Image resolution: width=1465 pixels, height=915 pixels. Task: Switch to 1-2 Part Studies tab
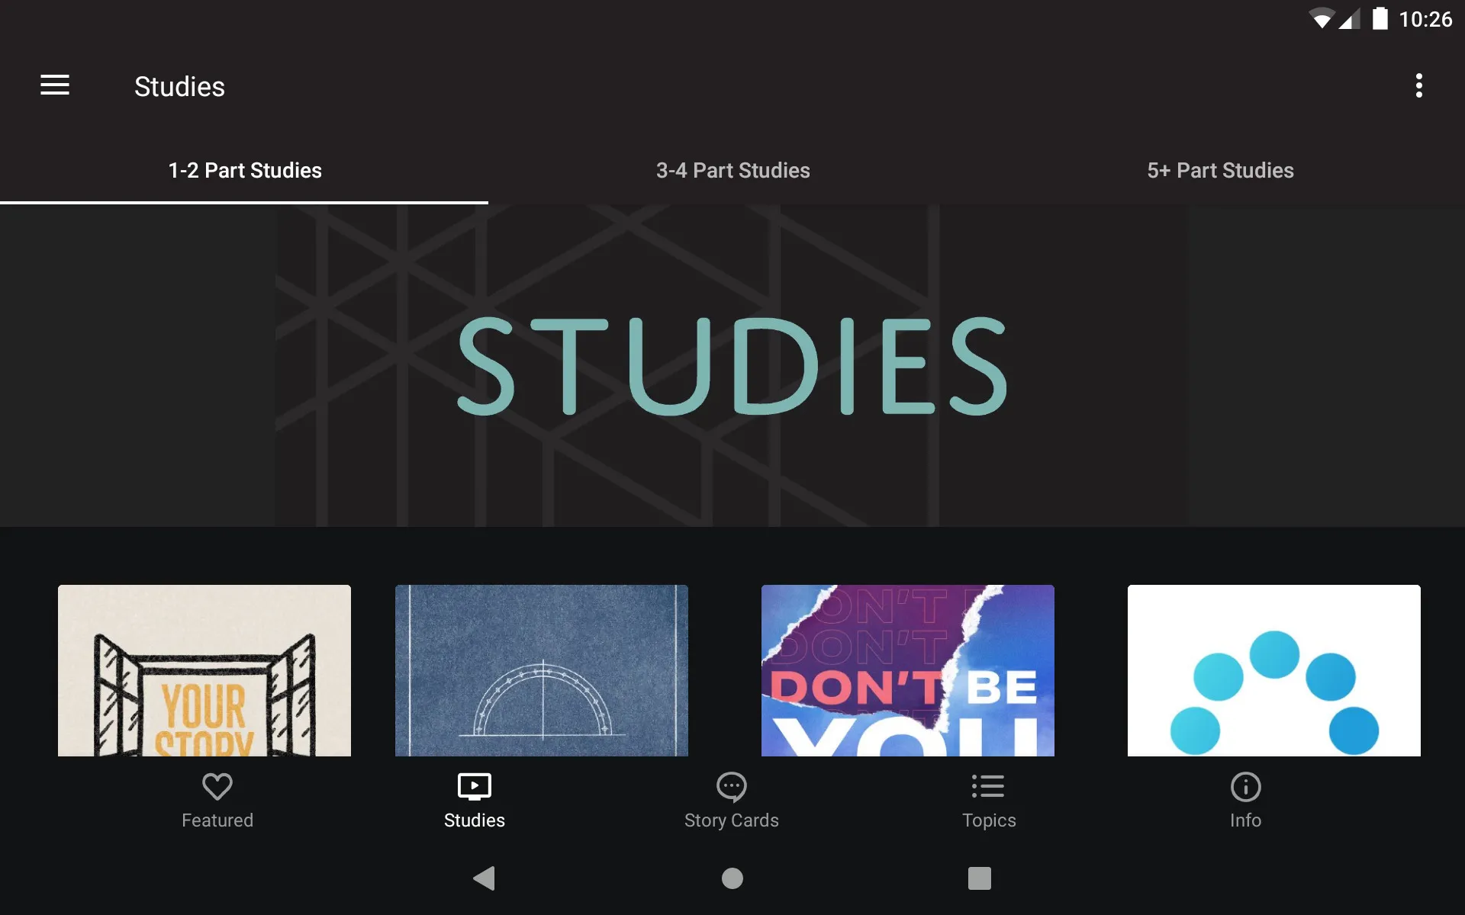[x=243, y=170]
